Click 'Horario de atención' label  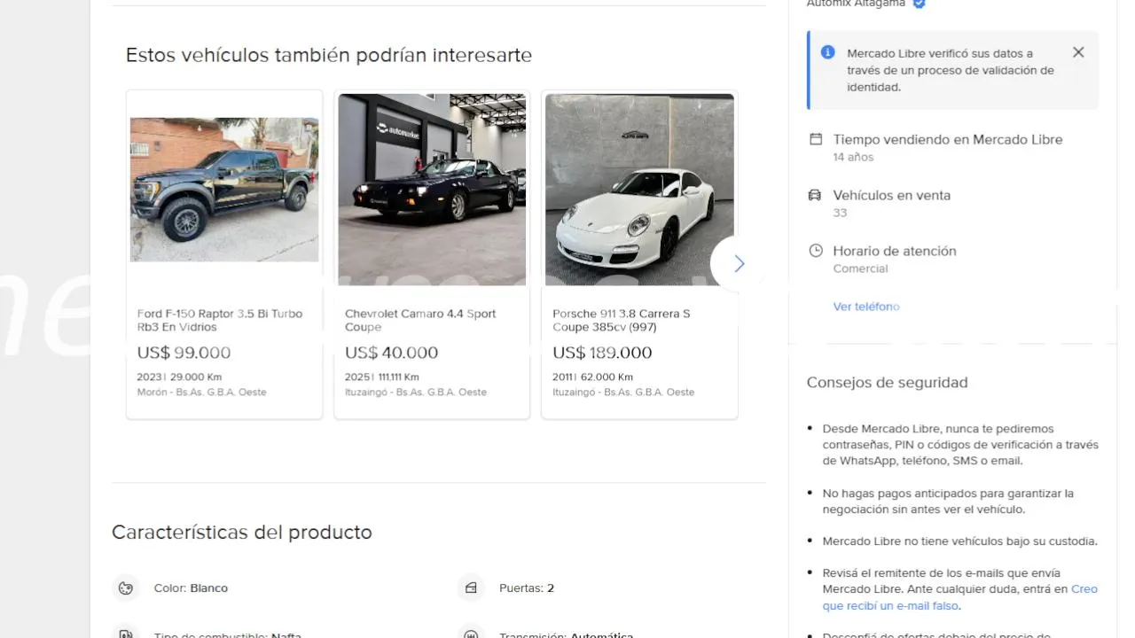[x=895, y=251]
